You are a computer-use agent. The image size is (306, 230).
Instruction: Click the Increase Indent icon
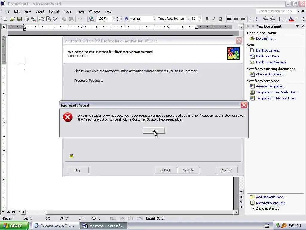pos(273,19)
